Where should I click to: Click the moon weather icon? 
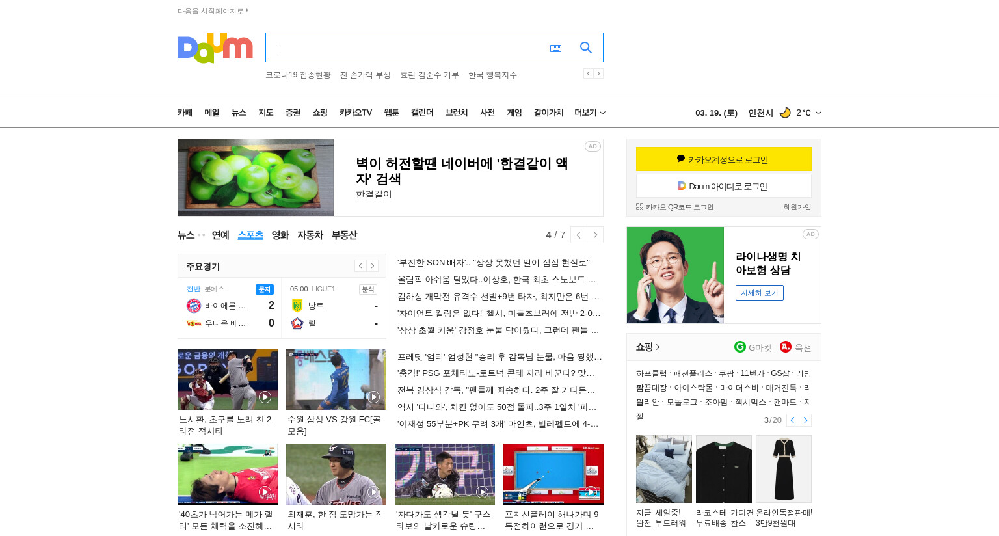[785, 113]
